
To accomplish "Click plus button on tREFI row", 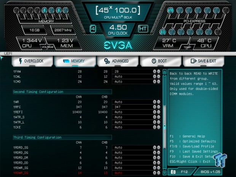I will (x=155, y=112).
